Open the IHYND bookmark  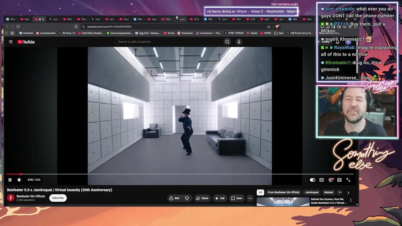point(266,33)
